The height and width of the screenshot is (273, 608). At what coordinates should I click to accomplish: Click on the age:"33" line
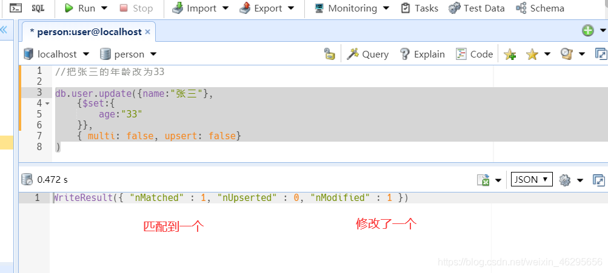click(x=121, y=114)
